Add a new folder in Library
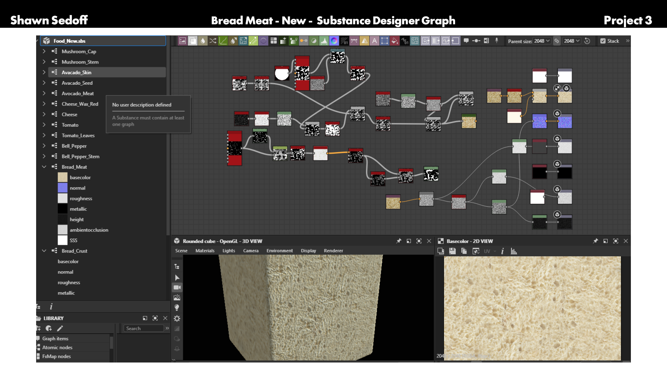Screen dimensions: 667x375 coord(39,328)
